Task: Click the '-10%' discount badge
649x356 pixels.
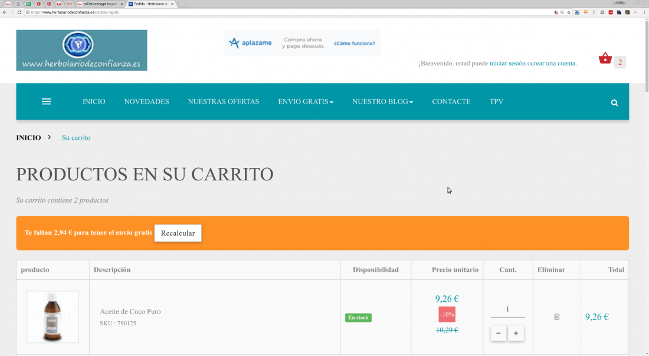Action: [x=447, y=315]
